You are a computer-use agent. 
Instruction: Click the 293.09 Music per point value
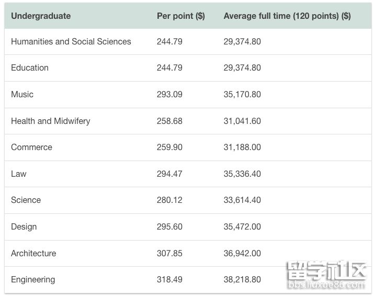pyautogui.click(x=169, y=95)
